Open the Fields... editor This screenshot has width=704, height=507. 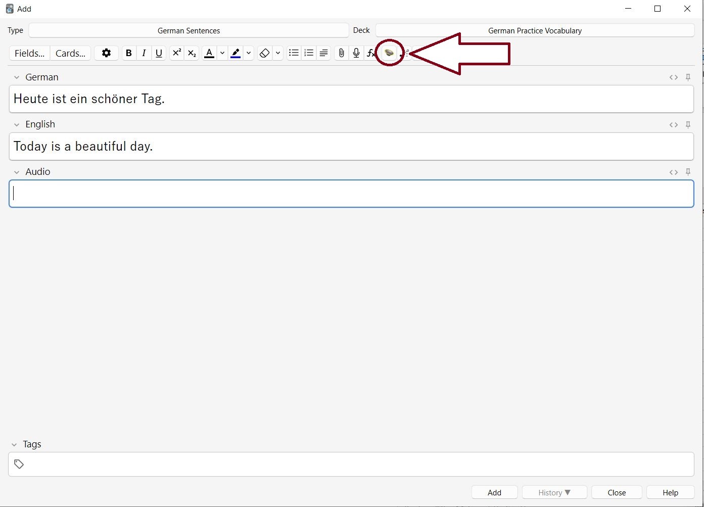click(29, 53)
